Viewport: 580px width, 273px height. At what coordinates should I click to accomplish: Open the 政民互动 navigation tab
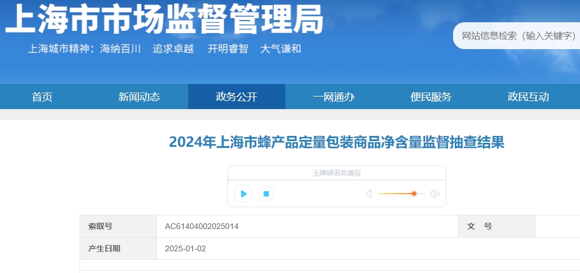528,97
